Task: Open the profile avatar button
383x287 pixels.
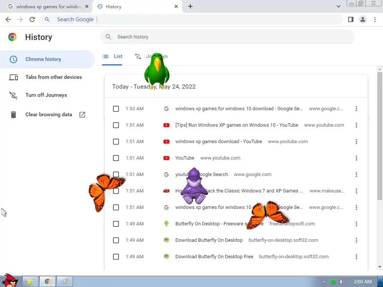Action: (363, 19)
